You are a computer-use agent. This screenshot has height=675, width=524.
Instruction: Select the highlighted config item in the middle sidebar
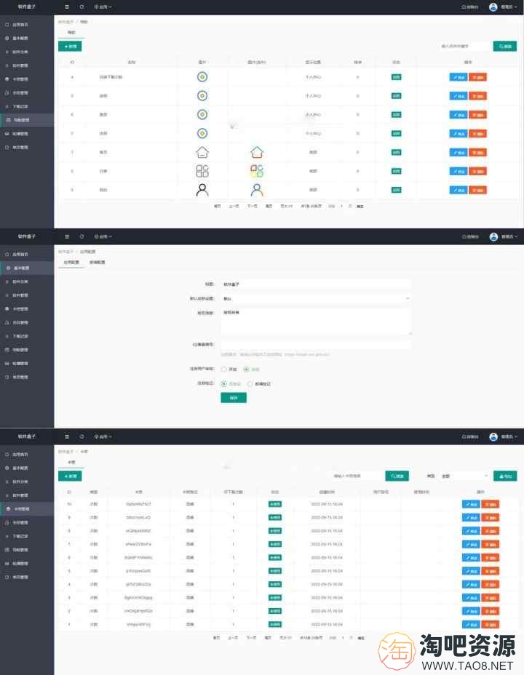(27, 268)
